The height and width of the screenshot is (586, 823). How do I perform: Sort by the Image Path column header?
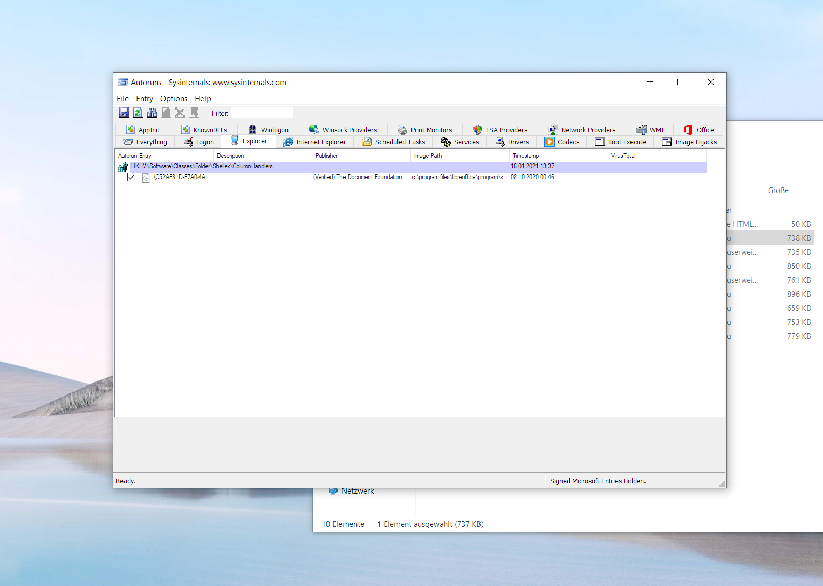(460, 156)
